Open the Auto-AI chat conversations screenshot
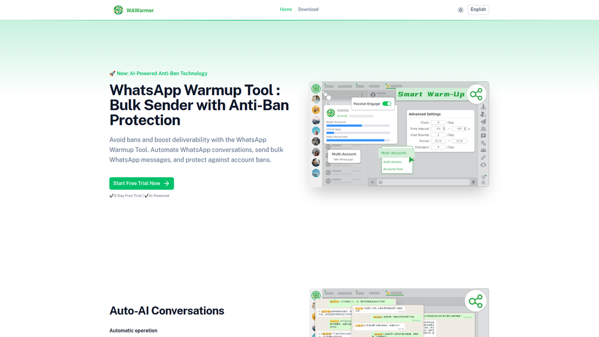This screenshot has width=599, height=337. 399,312
